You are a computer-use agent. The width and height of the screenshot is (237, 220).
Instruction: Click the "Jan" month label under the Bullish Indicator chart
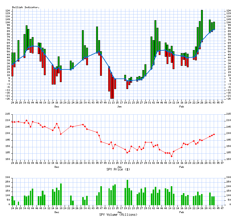tap(119, 107)
